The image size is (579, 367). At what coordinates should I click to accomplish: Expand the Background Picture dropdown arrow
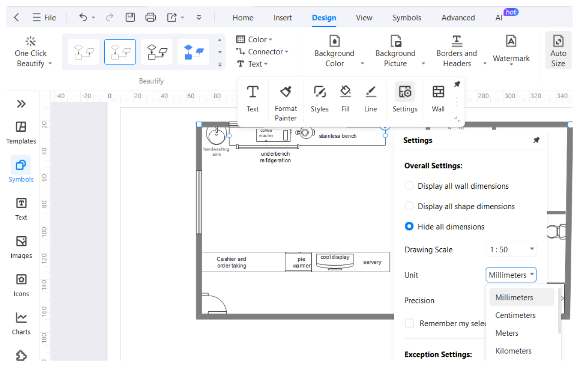click(x=423, y=63)
